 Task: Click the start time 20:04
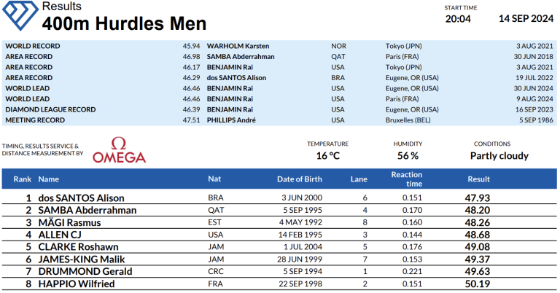point(458,18)
